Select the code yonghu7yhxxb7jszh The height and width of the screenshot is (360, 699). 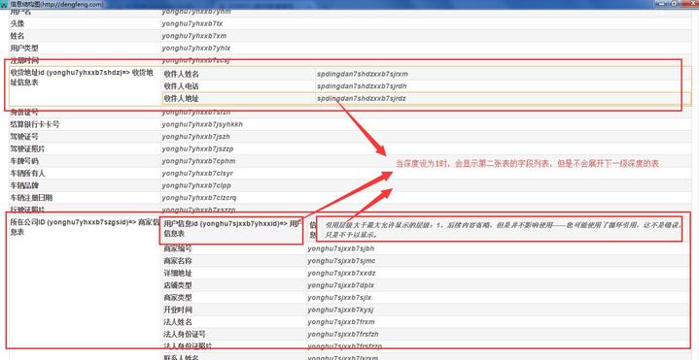[196, 137]
